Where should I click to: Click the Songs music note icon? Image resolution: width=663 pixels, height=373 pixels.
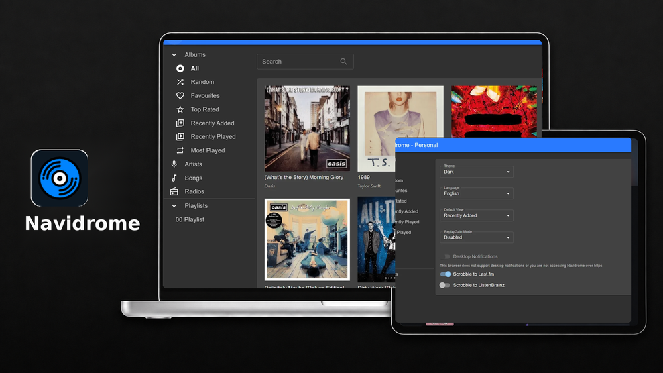174,178
